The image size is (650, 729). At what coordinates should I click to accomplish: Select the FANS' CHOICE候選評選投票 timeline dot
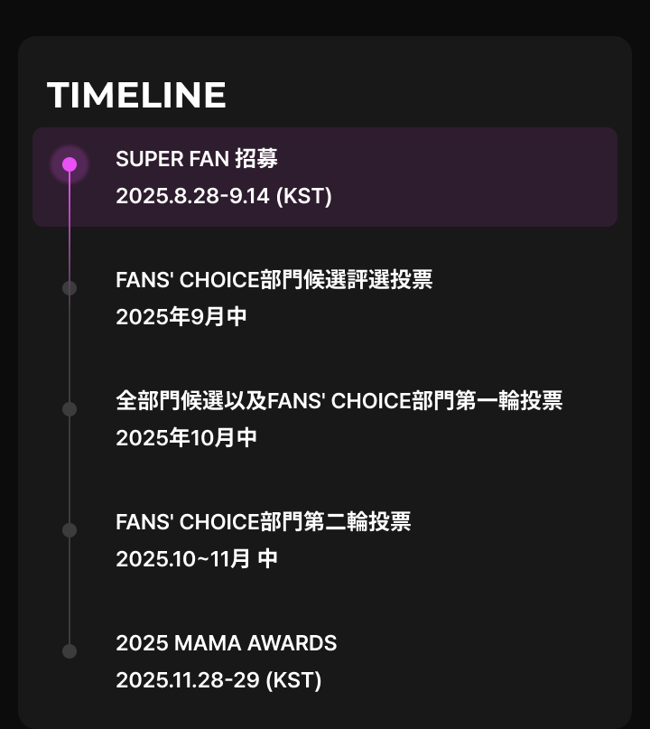(x=70, y=288)
